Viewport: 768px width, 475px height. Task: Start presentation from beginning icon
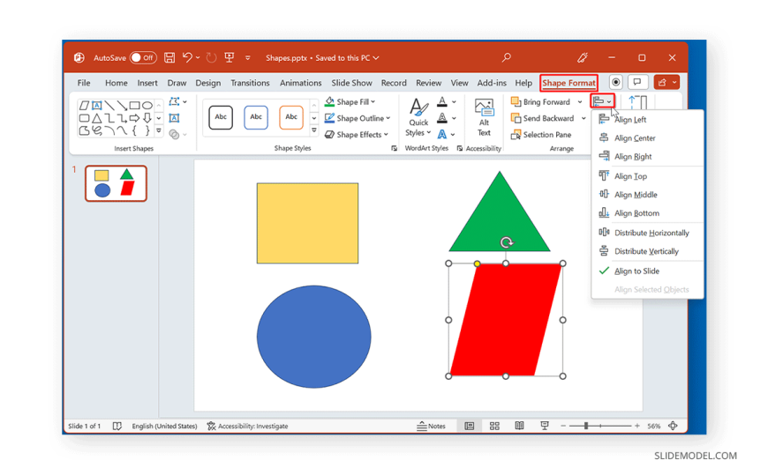pos(229,58)
